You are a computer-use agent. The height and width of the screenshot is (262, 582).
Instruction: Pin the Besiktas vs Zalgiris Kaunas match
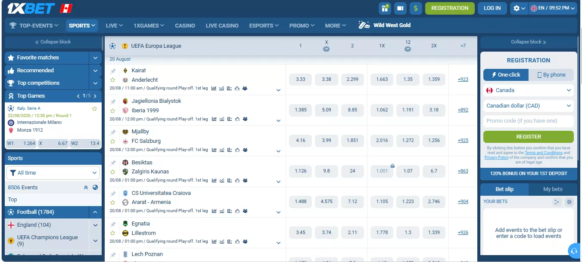(113, 163)
